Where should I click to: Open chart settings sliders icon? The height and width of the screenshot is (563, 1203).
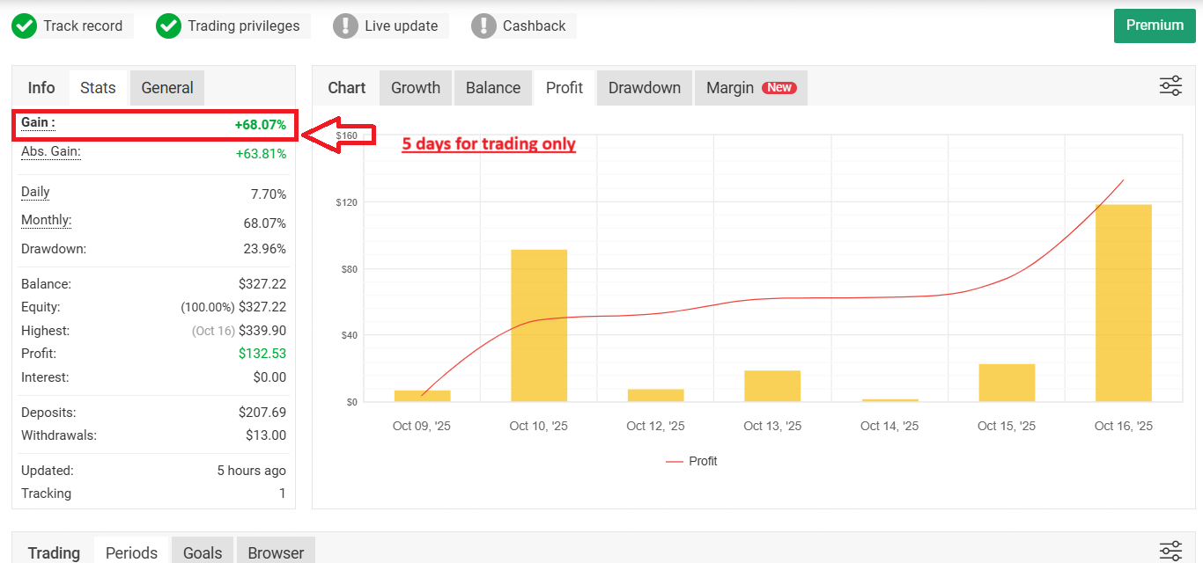(1170, 86)
